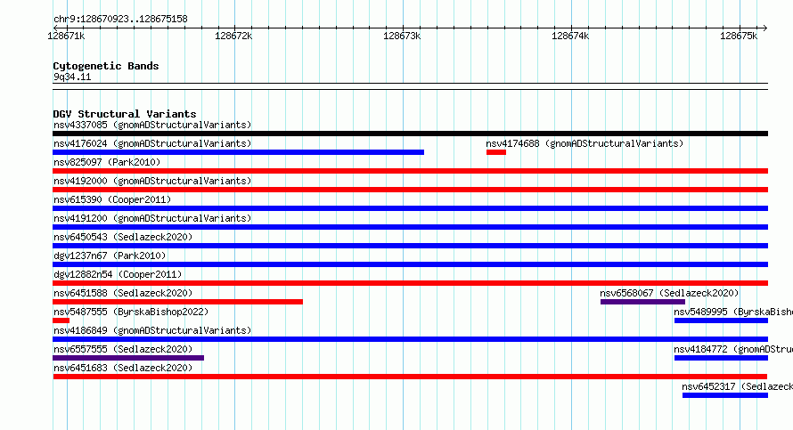
Task: Select blue nsv615390 Cooper2011 bar
Action: coord(410,208)
